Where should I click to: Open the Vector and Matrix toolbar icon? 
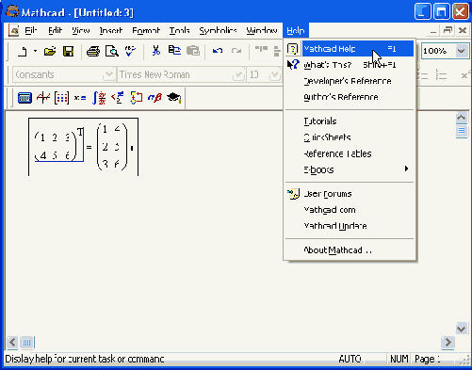click(x=61, y=98)
